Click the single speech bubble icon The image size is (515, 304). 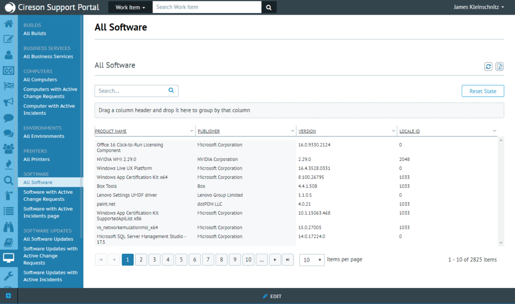pos(9,118)
